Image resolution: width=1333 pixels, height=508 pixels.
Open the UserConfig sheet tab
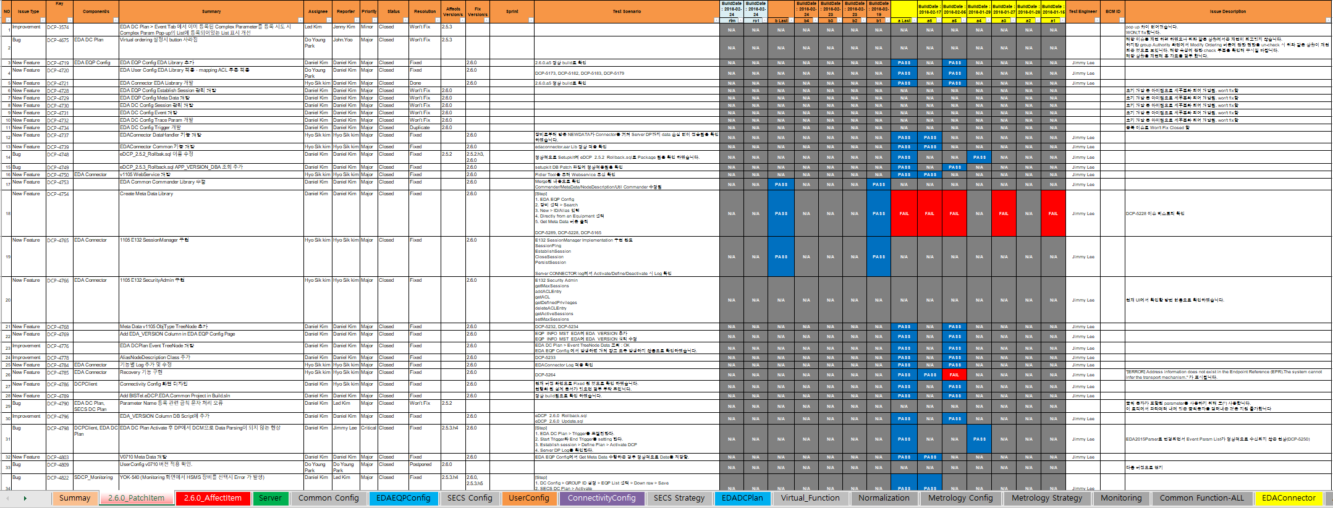coord(528,498)
